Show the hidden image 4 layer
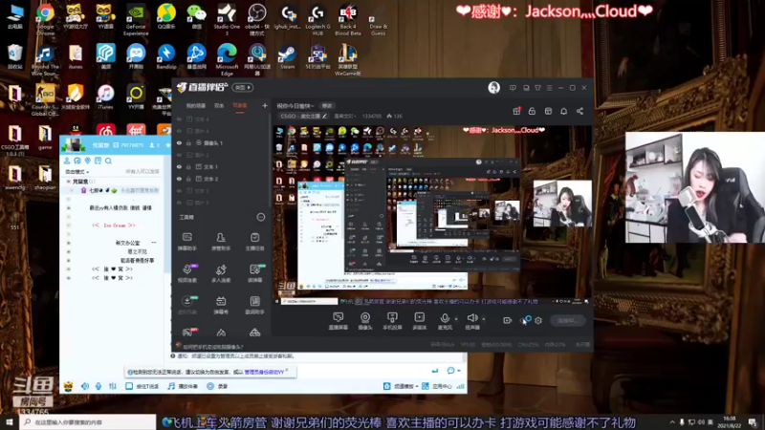 point(179,131)
